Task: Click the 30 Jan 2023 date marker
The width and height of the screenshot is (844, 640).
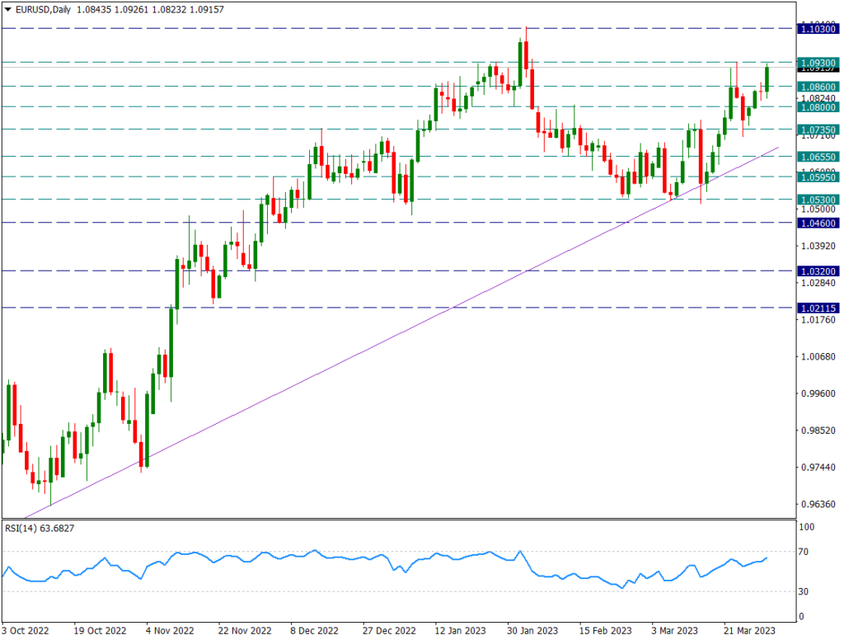Action: (x=532, y=630)
